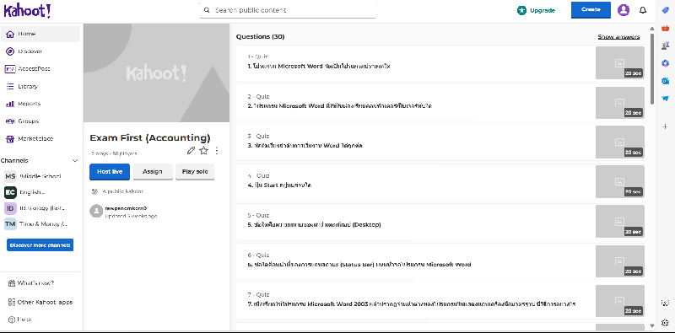Viewport: 675px width, 333px height.
Task: Click Play solo button
Action: (195, 172)
